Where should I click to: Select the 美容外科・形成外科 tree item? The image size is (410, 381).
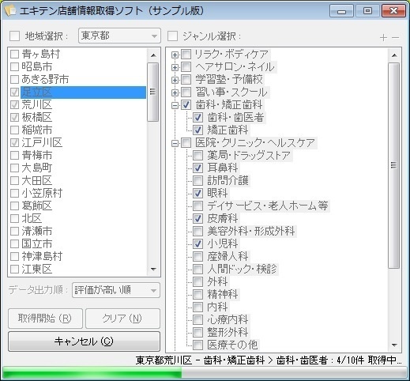click(x=251, y=231)
